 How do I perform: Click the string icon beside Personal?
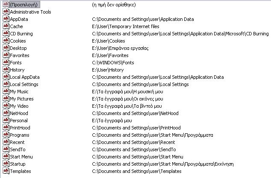click(6, 120)
